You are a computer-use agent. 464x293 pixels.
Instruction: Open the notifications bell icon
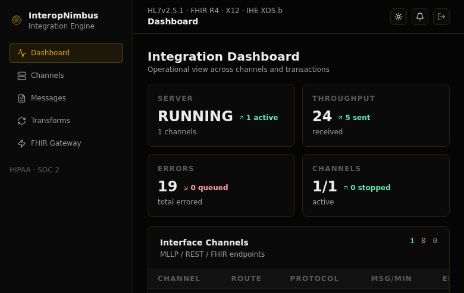pos(420,17)
